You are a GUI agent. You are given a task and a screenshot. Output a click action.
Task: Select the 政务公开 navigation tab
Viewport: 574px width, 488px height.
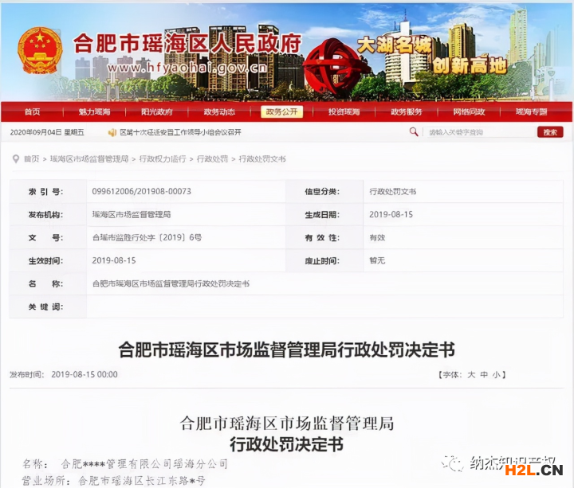pyautogui.click(x=281, y=112)
